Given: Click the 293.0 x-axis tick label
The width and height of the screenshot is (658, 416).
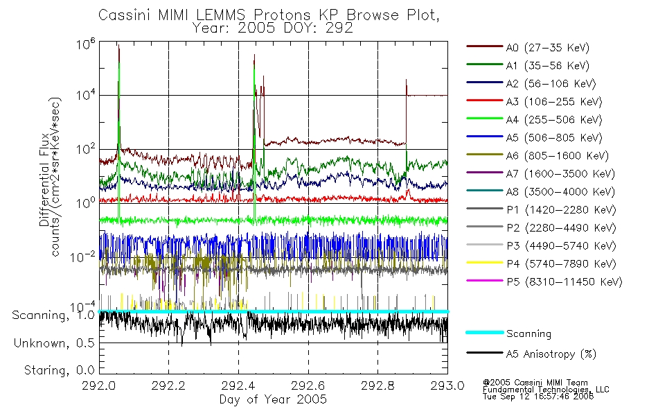Looking at the screenshot, I should pos(447,385).
